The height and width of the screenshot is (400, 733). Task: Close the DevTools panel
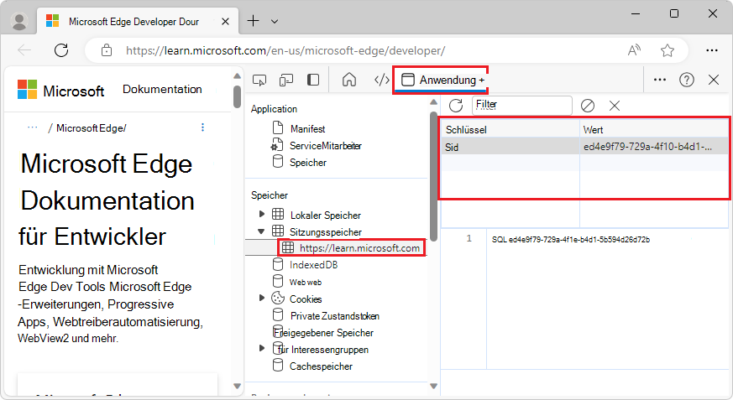[714, 80]
